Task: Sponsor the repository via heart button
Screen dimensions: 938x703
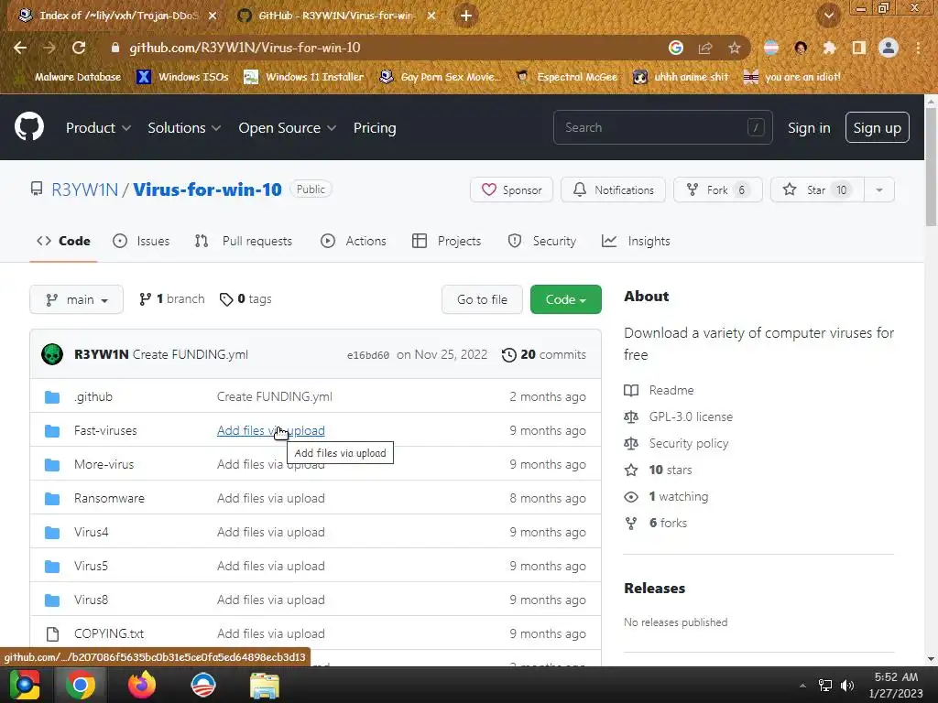Action: [x=511, y=190]
